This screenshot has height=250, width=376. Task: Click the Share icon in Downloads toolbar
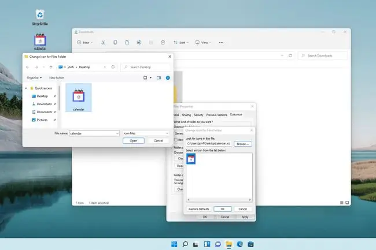point(151,43)
